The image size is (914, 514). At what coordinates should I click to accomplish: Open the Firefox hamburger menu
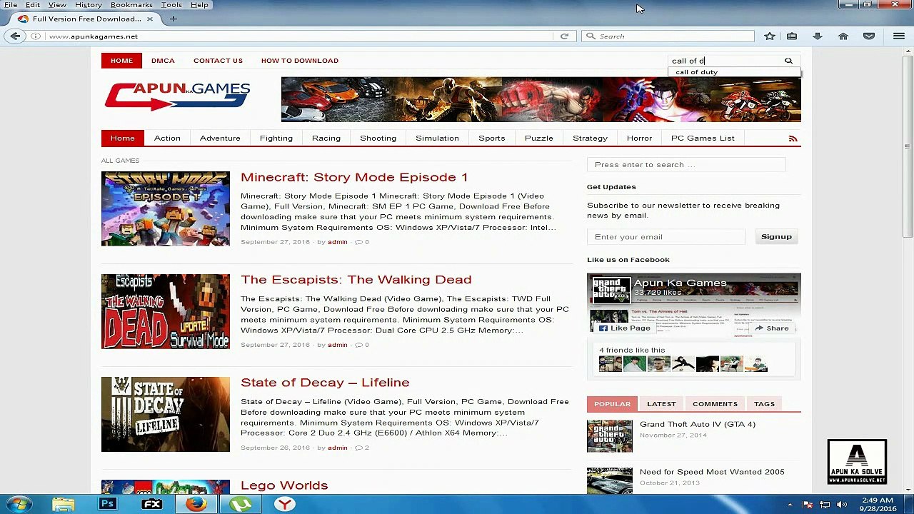899,36
